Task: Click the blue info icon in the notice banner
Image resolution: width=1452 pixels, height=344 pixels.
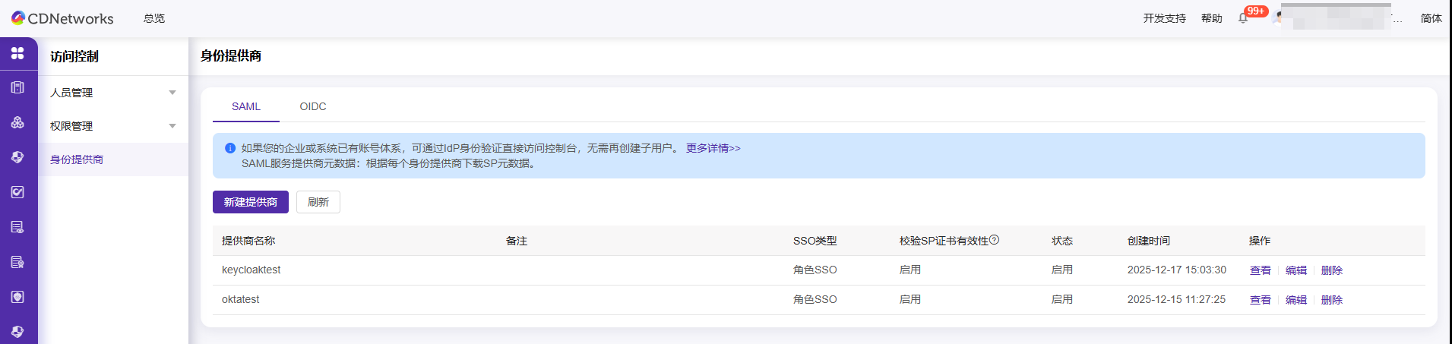Action: point(230,148)
